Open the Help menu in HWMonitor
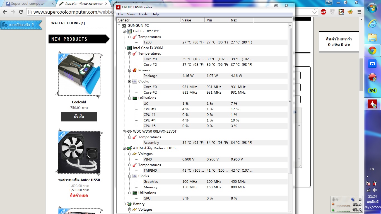The image size is (381, 214). pyautogui.click(x=155, y=14)
